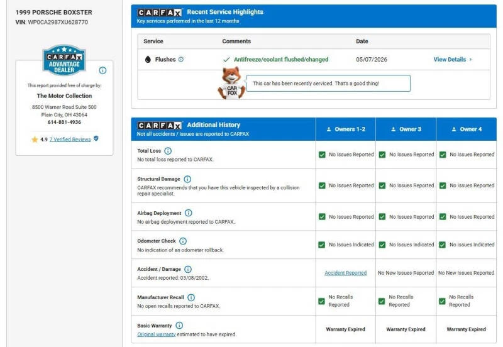Click the dealer phone number 614-881-4936

[64, 122]
